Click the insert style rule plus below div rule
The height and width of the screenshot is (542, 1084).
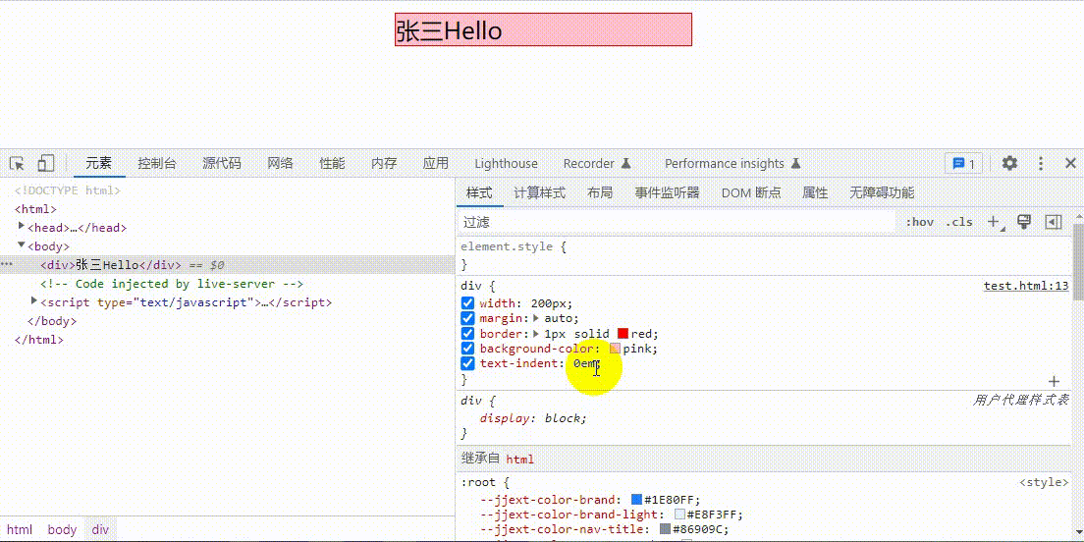pos(1055,381)
